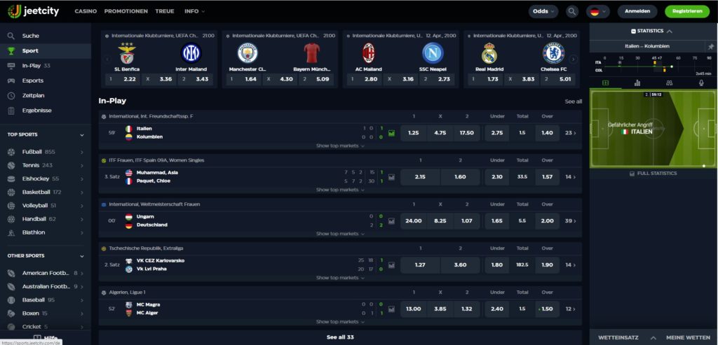
Task: Open FULL STATISTICS link
Action: (653, 174)
